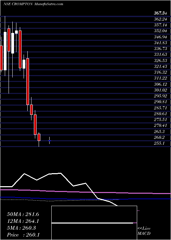Click the 331.63 axis label
This screenshot has width=171, height=240.
point(160,55)
